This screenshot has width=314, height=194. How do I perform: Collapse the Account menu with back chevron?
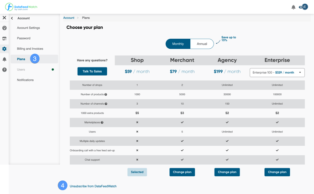tap(12, 18)
